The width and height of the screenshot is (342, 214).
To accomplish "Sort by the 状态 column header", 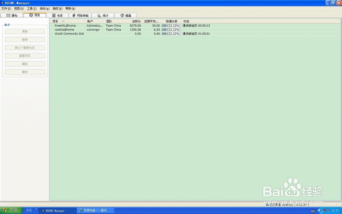I will (199, 21).
